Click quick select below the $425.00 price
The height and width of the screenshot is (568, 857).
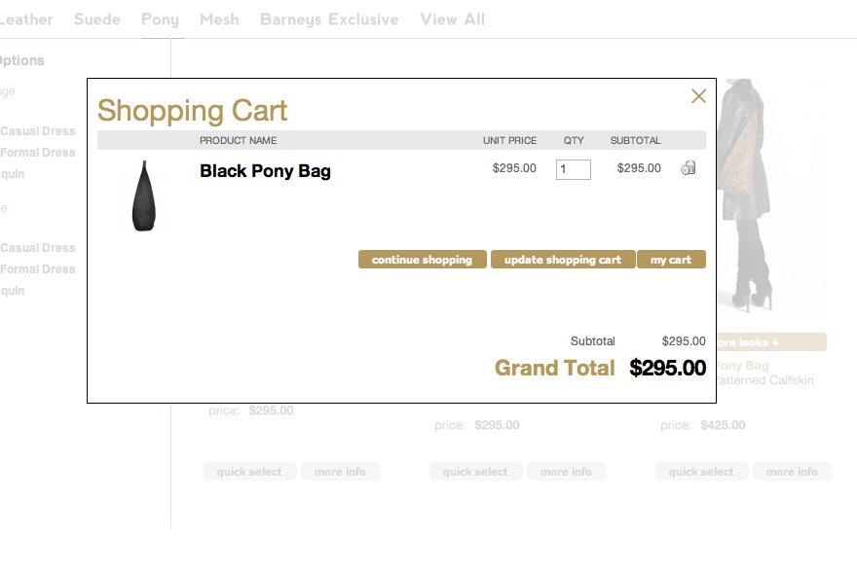pyautogui.click(x=701, y=472)
